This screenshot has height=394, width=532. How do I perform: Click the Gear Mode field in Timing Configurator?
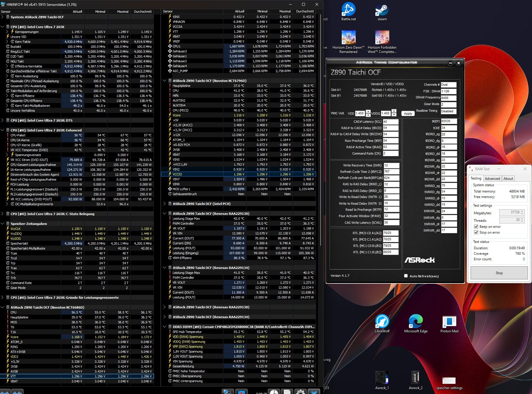click(x=449, y=105)
